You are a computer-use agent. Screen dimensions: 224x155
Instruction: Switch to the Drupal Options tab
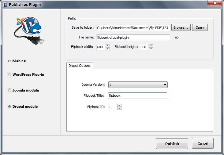80,66
